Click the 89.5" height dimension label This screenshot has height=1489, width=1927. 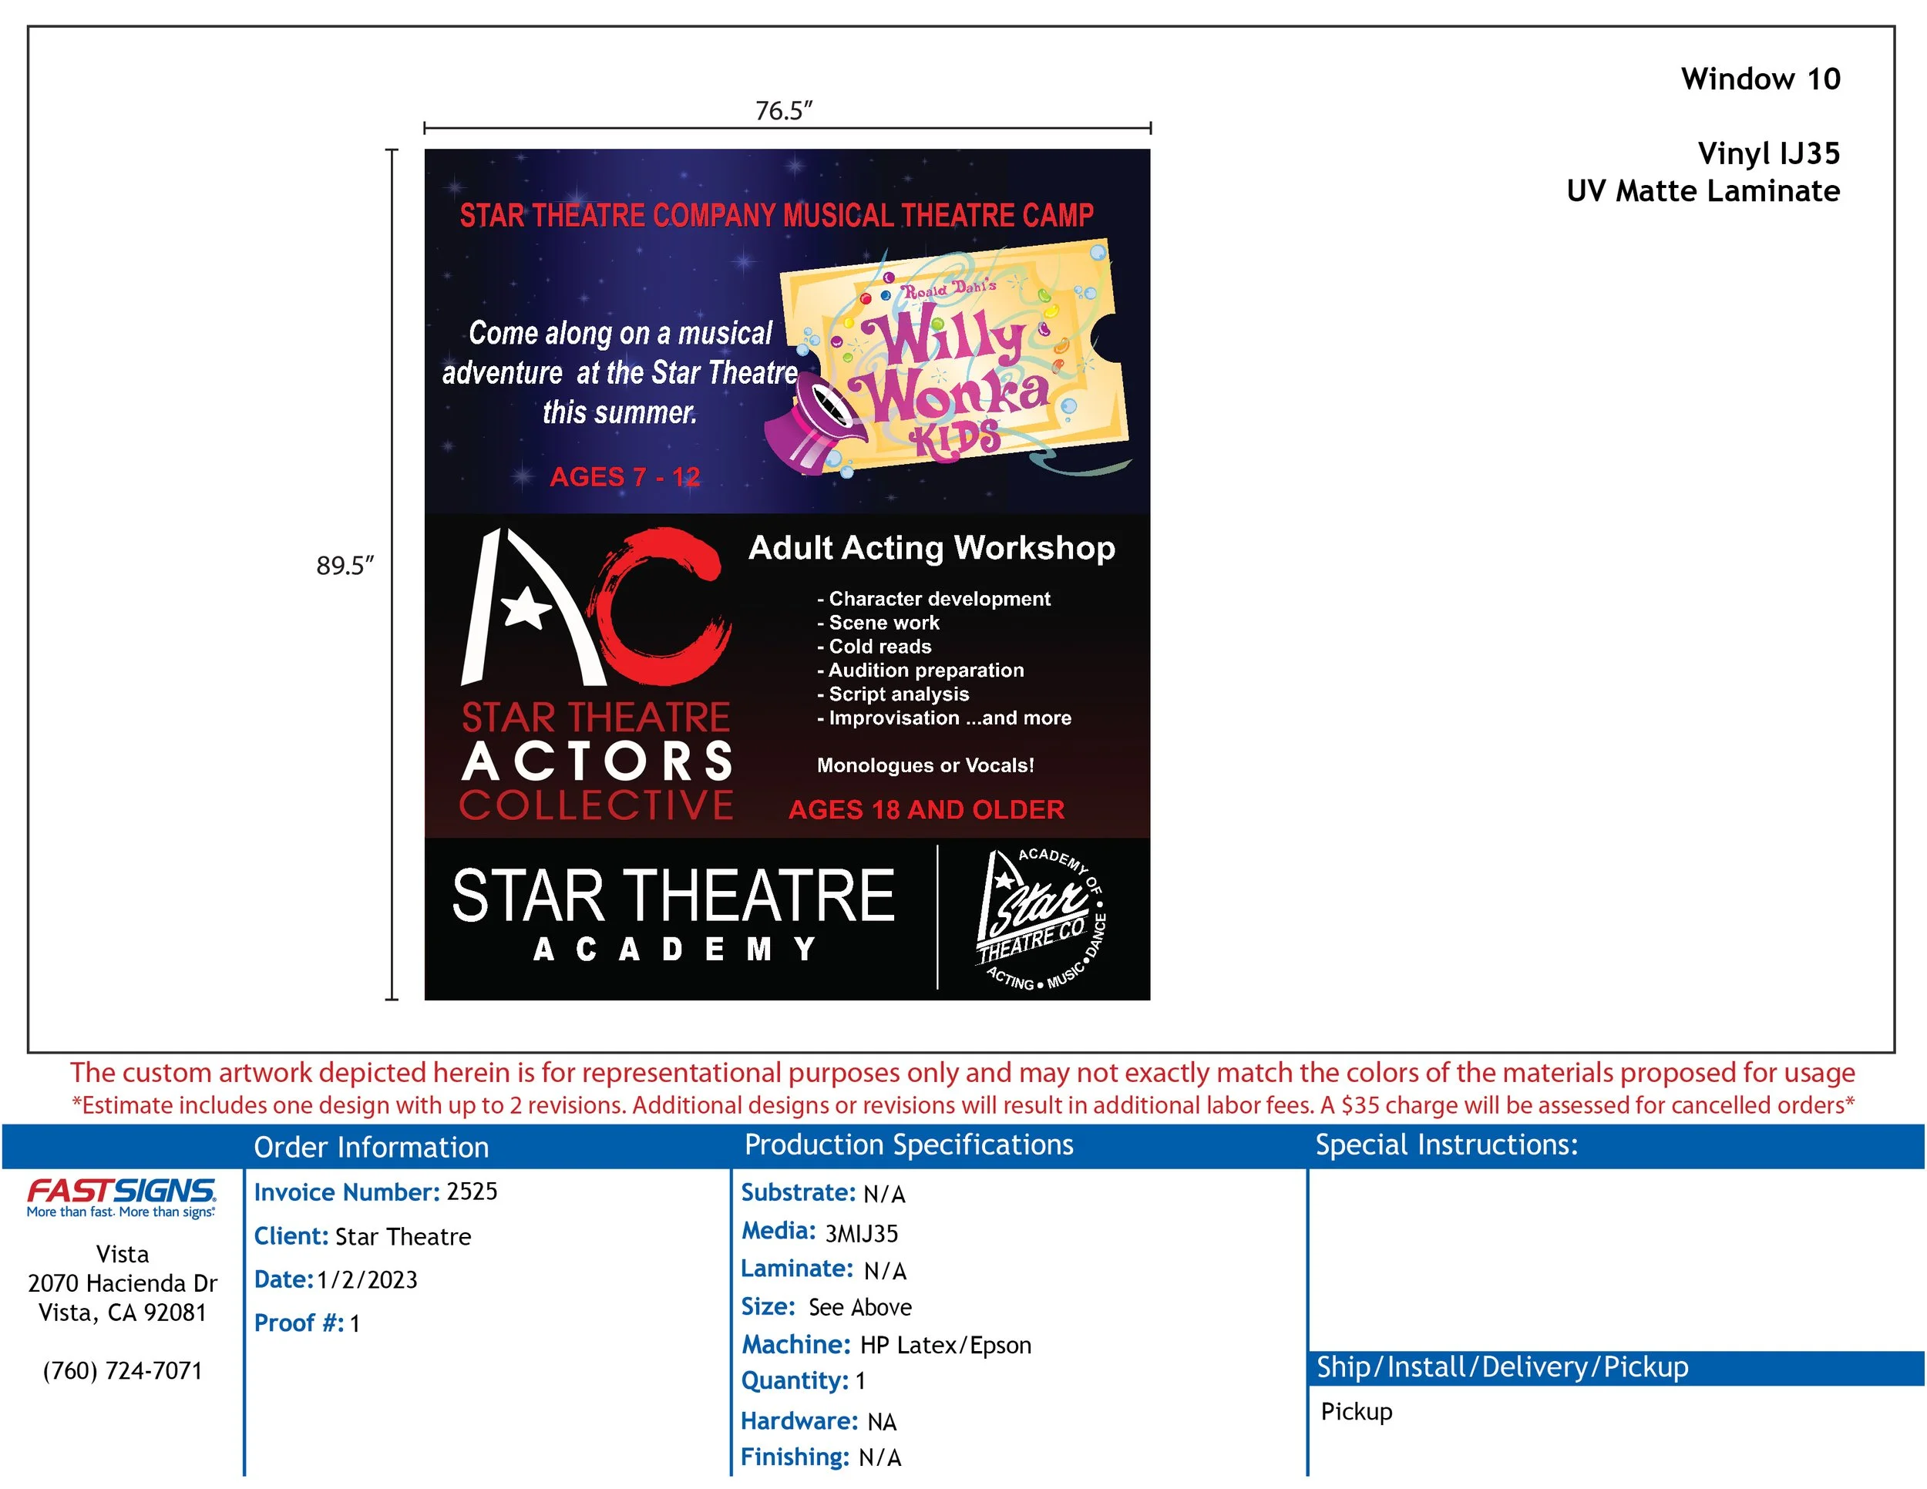(x=345, y=566)
